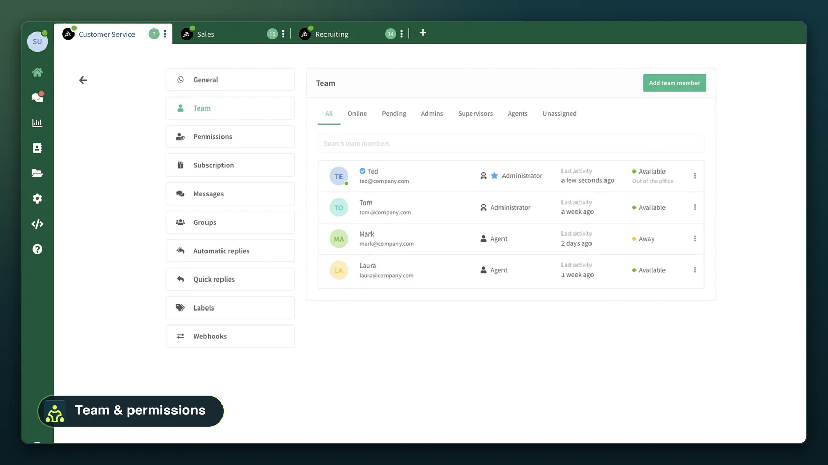Screen dimensions: 828x465
Task: Open Automatic replies settings section
Action: pos(230,251)
